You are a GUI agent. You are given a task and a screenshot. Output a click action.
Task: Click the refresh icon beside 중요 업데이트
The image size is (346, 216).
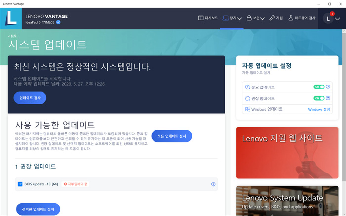(247, 87)
